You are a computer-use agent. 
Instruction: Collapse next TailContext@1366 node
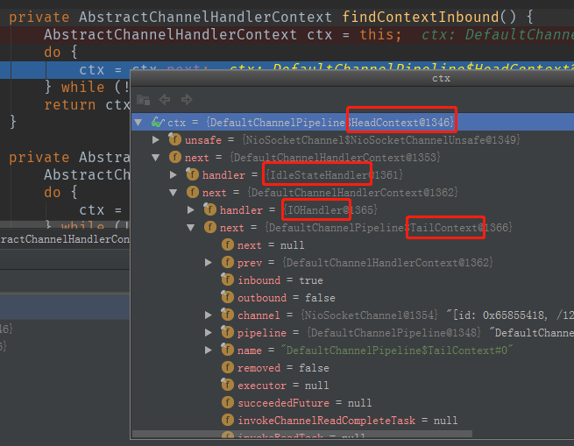[x=191, y=228]
